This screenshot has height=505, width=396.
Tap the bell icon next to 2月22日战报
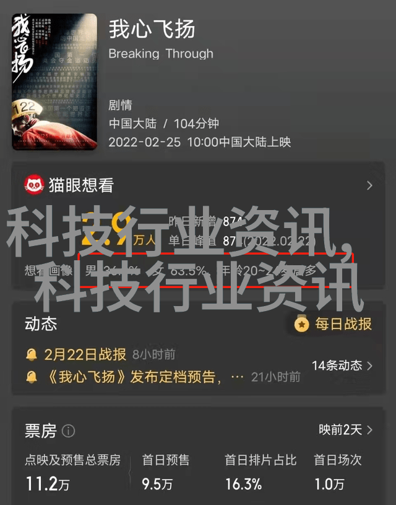[31, 354]
